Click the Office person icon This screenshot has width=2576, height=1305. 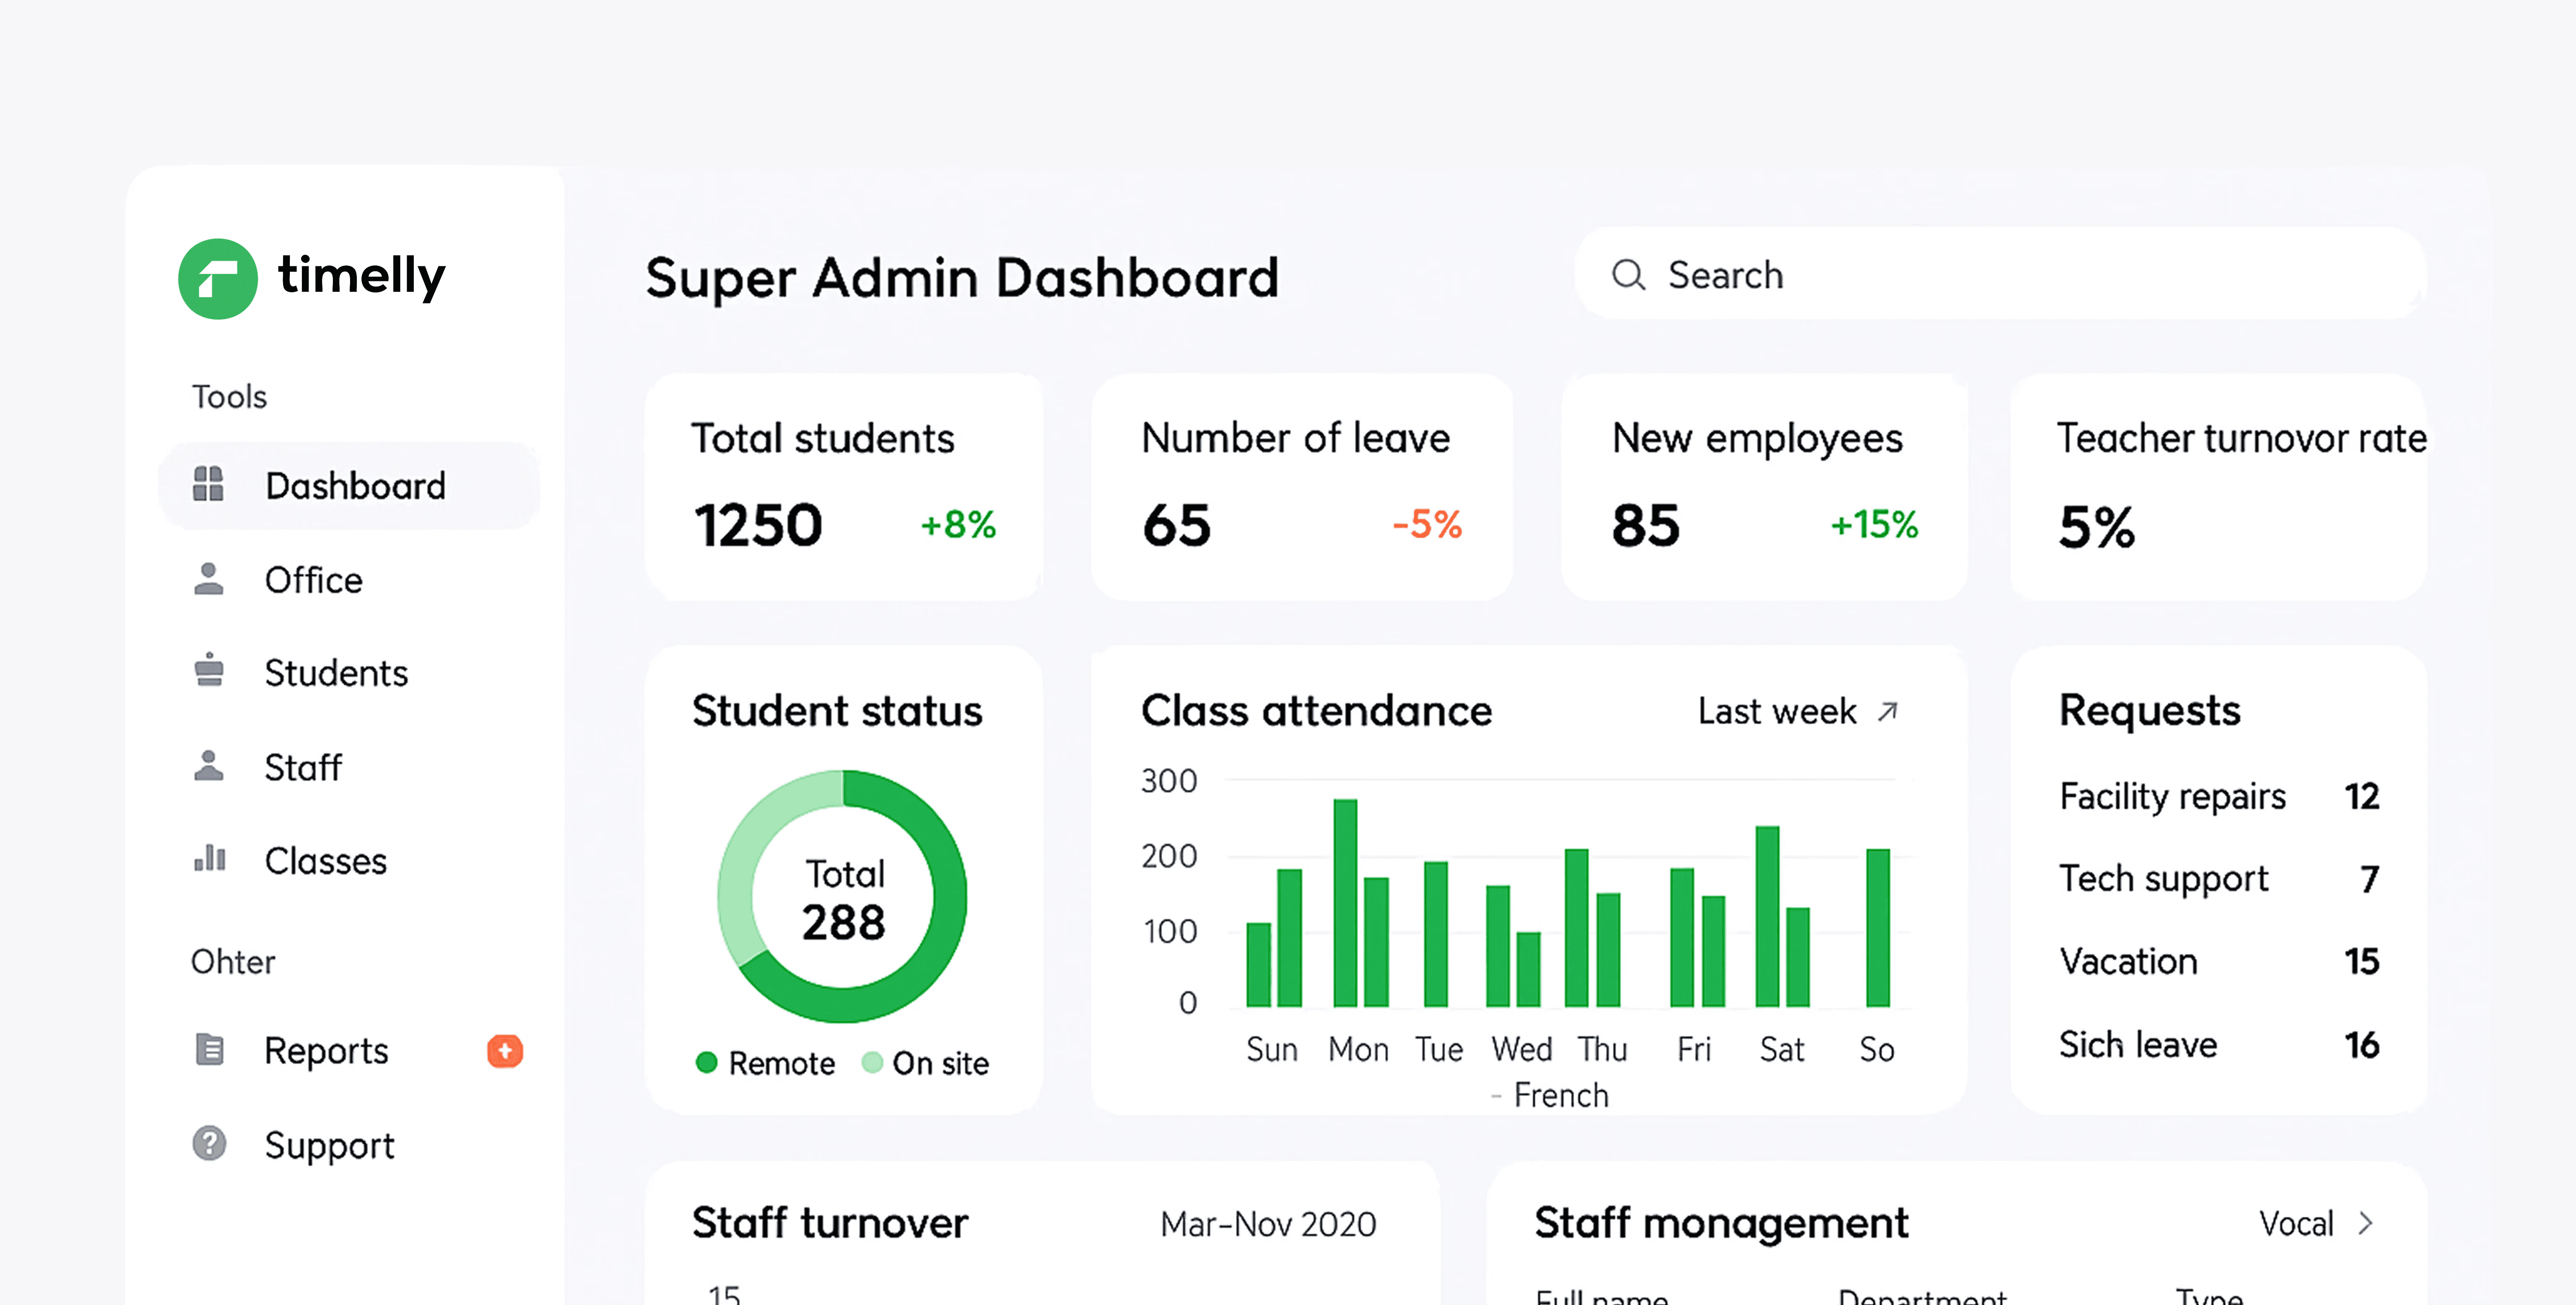[208, 579]
